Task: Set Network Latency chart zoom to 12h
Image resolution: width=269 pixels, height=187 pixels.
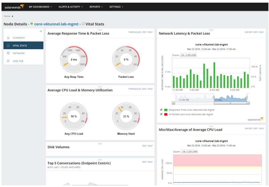Action: click(188, 55)
